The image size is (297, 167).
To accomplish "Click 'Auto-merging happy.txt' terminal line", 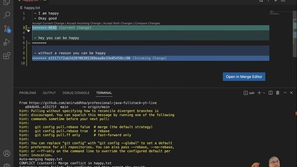I will [x=41, y=159].
